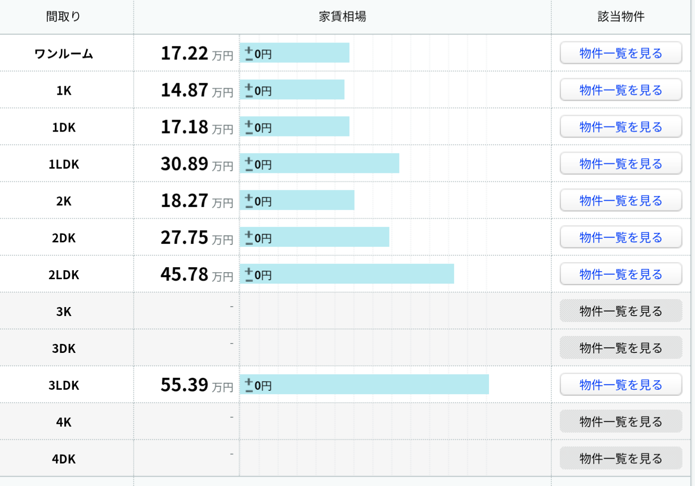This screenshot has width=695, height=486.
Task: Click the 該当物件 column header
Action: (621, 16)
